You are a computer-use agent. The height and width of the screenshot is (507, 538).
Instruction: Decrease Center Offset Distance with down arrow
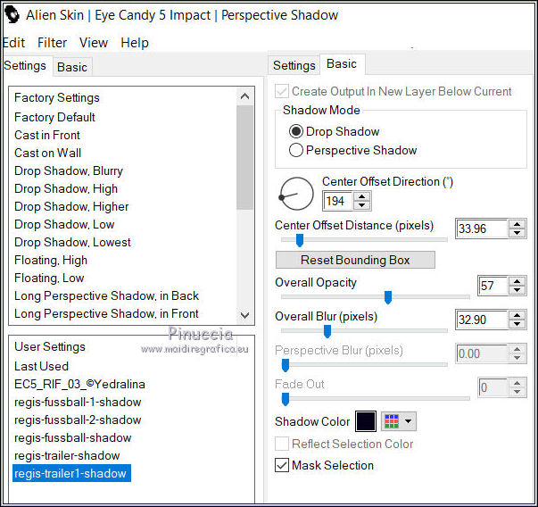pyautogui.click(x=517, y=233)
